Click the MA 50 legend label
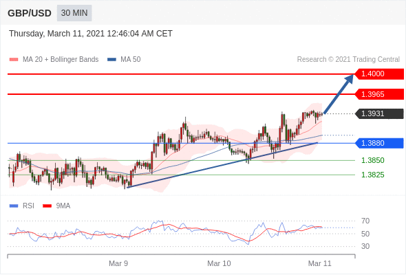The height and width of the screenshot is (275, 406). pos(131,60)
